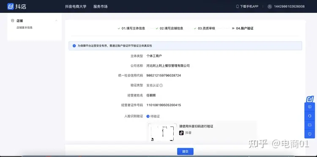Go to step 01.填写主体信息
317x157 pixels.
pyautogui.click(x=133, y=28)
